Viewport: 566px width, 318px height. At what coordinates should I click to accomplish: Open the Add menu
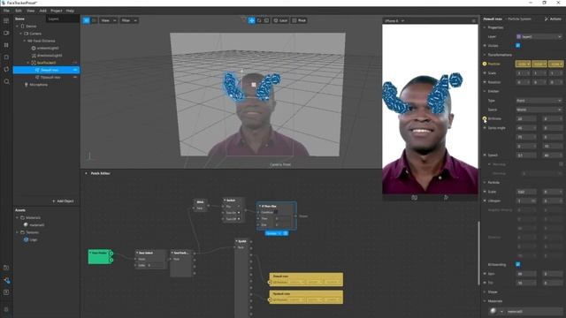43,11
